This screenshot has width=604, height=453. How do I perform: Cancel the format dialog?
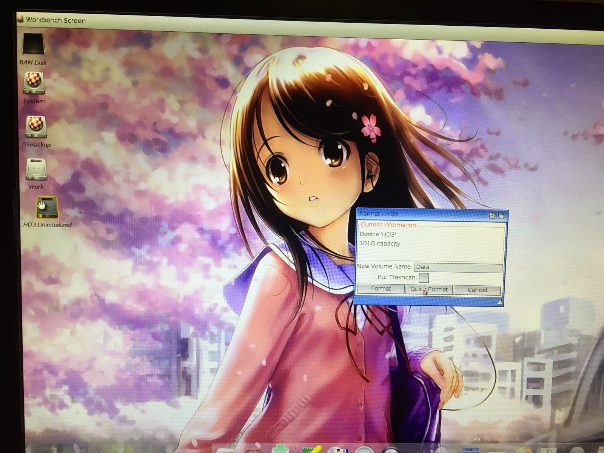click(x=477, y=290)
